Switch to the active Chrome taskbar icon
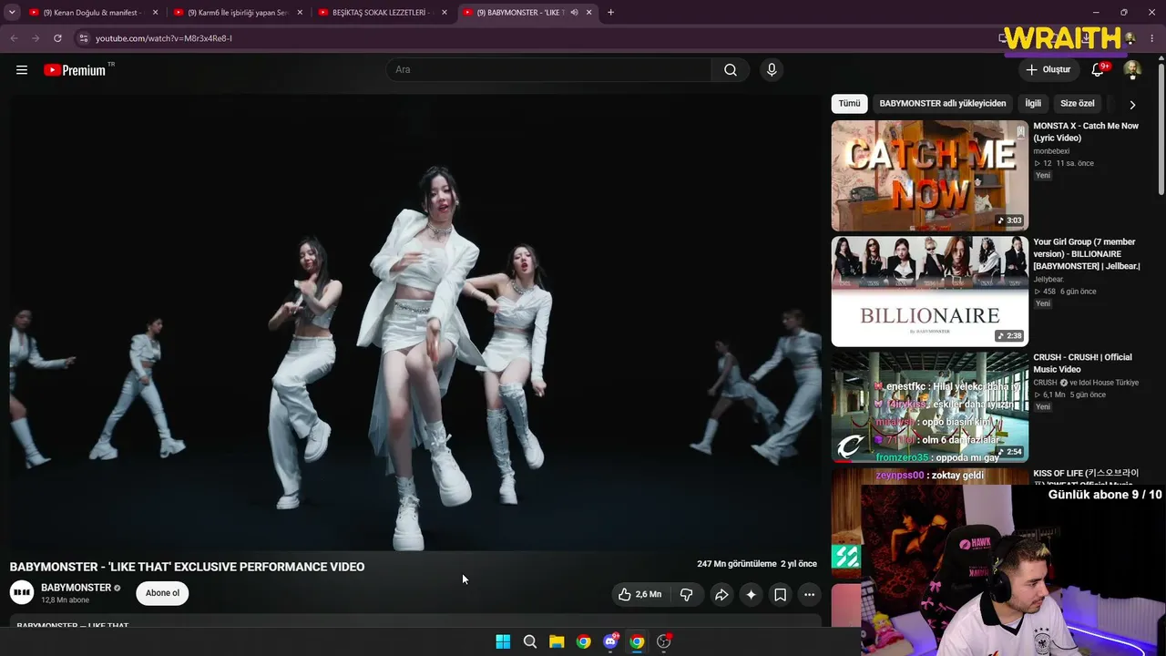 (x=637, y=641)
